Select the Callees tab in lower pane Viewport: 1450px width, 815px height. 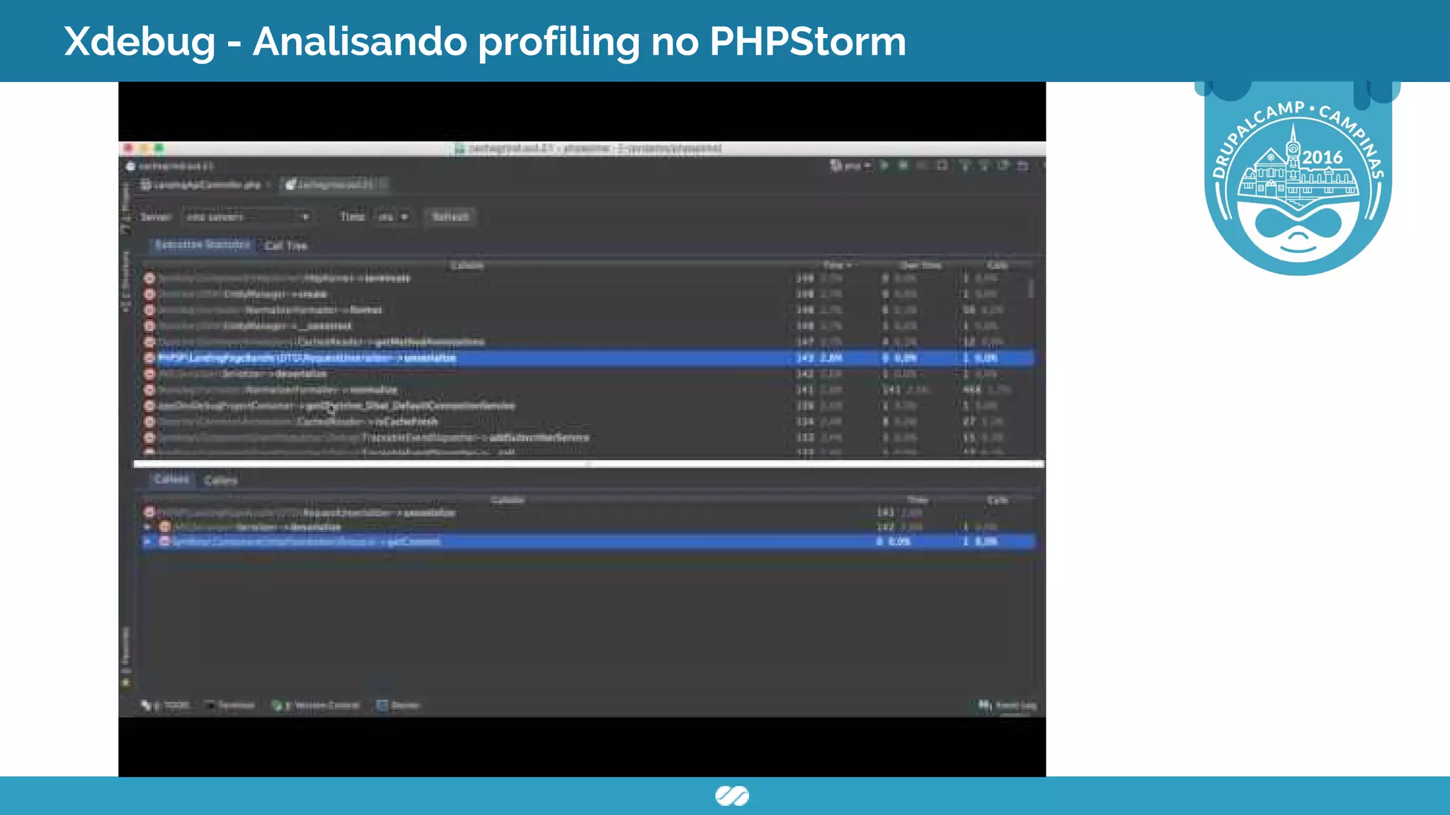pos(171,480)
